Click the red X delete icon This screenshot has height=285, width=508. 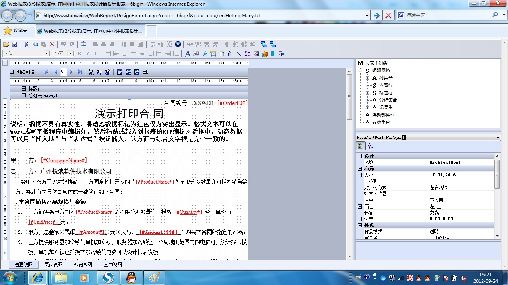[52, 44]
